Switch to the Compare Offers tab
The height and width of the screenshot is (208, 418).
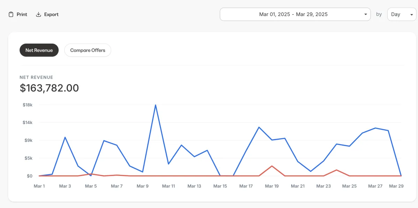[x=88, y=50]
